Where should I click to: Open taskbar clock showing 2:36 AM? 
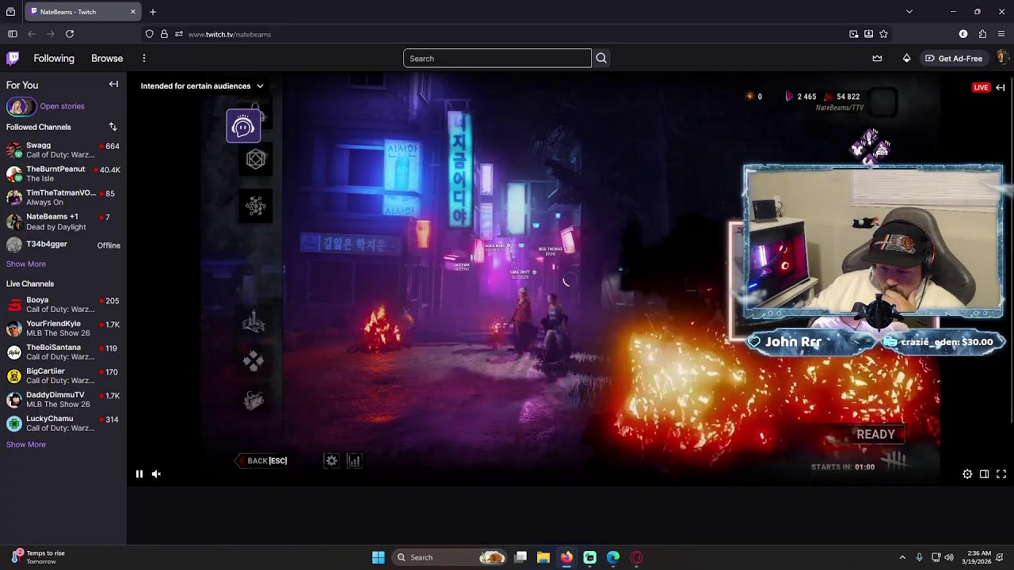(x=978, y=557)
